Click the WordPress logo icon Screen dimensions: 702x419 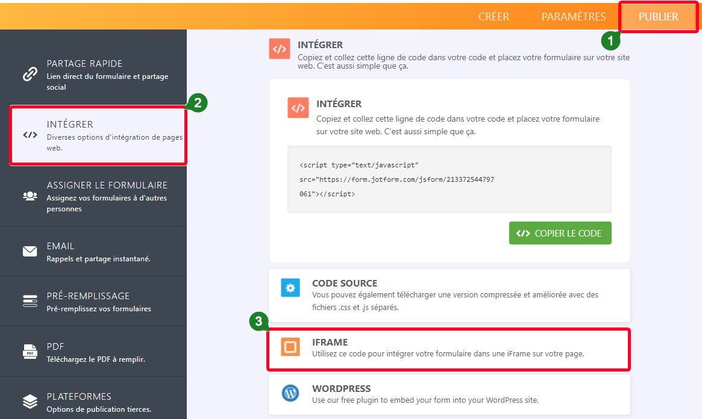(x=290, y=393)
